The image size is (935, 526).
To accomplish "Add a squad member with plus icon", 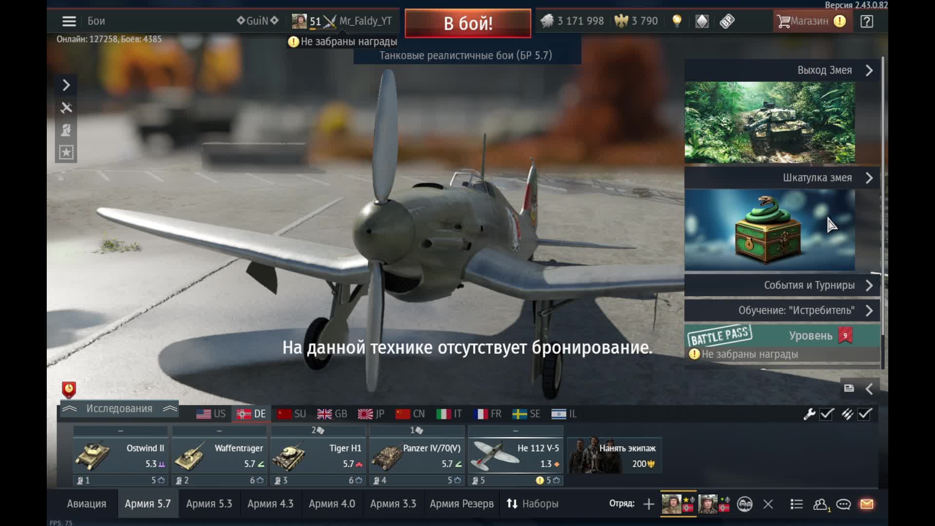I will 649,504.
